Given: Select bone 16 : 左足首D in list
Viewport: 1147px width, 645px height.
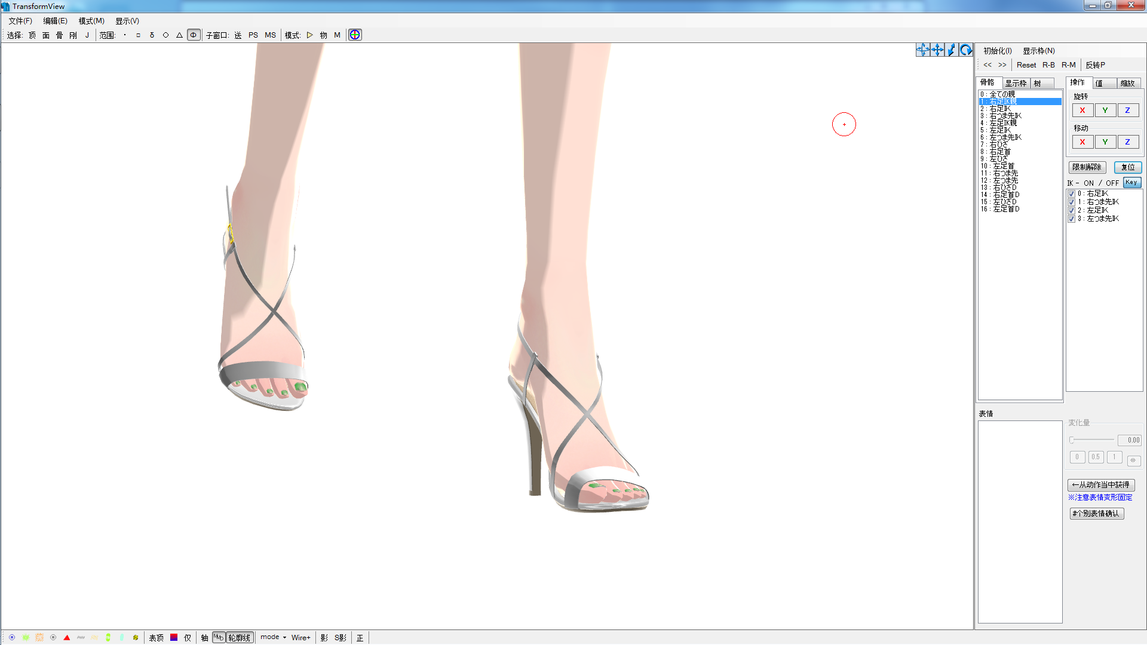Looking at the screenshot, I should point(1020,209).
